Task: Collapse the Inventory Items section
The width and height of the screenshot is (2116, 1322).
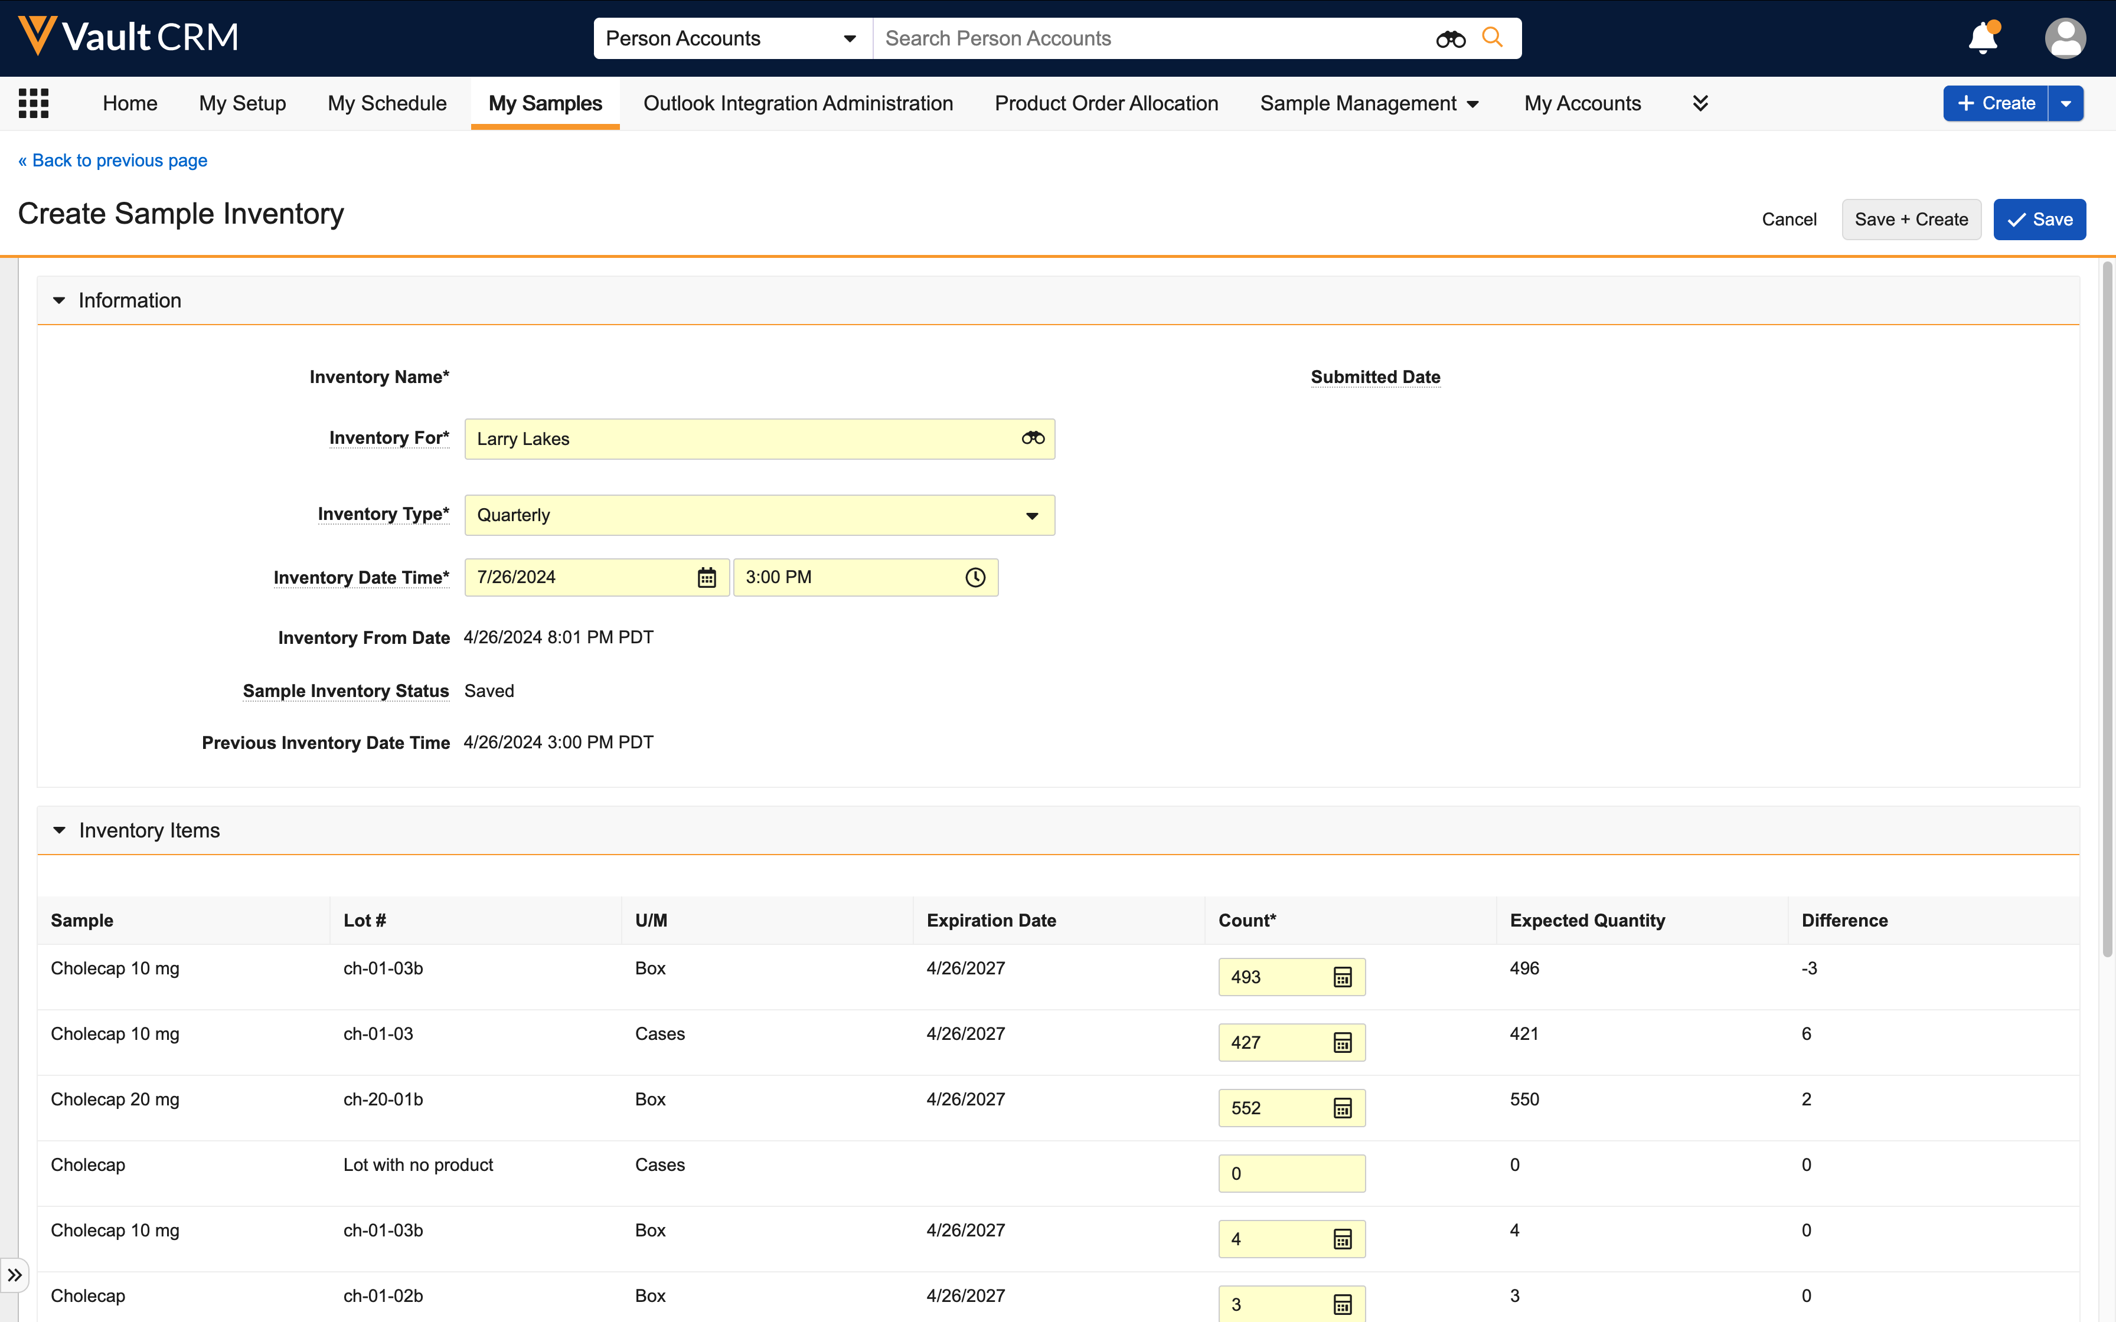Action: tap(58, 830)
